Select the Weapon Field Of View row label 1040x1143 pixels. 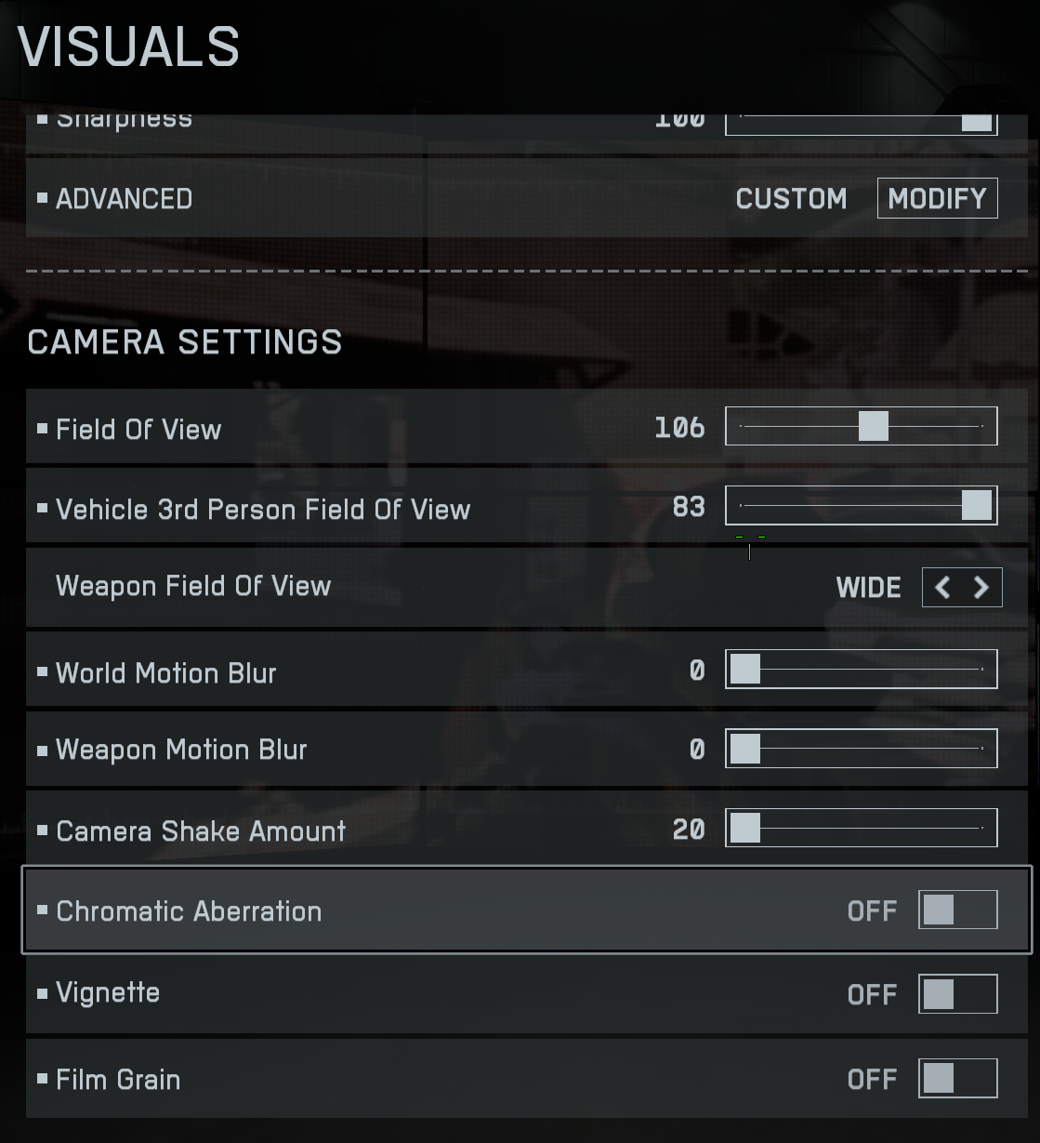[193, 586]
